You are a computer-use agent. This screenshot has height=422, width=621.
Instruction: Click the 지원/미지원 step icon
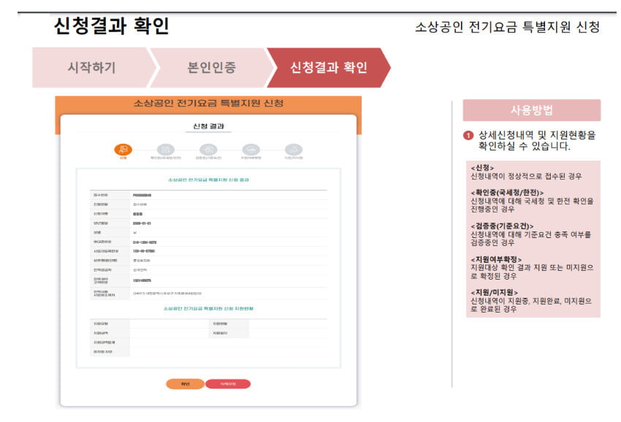click(x=292, y=149)
